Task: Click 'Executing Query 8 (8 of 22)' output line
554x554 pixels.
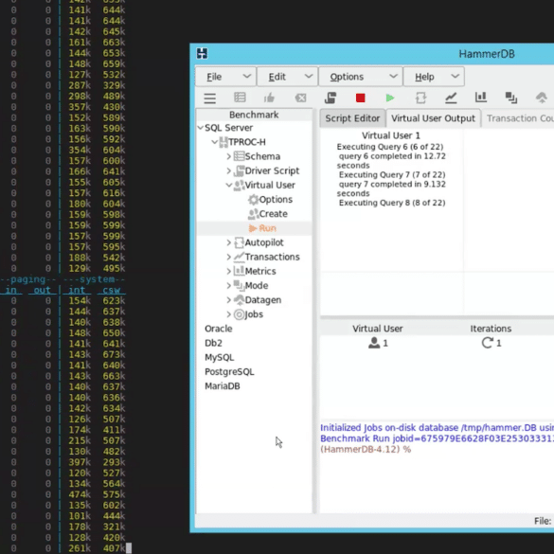Action: [x=392, y=203]
